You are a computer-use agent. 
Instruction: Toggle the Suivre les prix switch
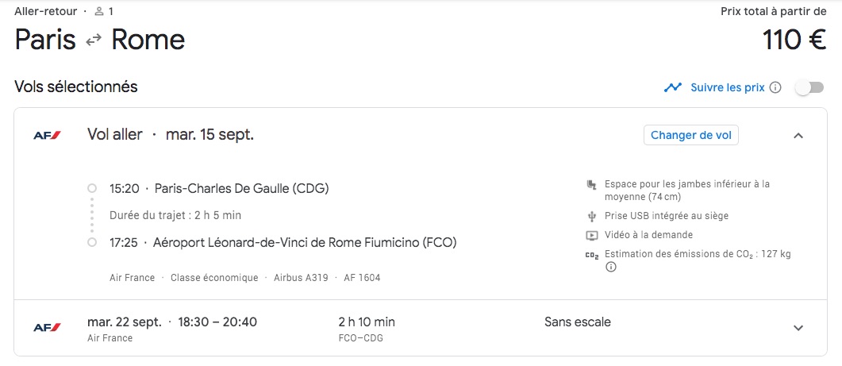point(809,87)
